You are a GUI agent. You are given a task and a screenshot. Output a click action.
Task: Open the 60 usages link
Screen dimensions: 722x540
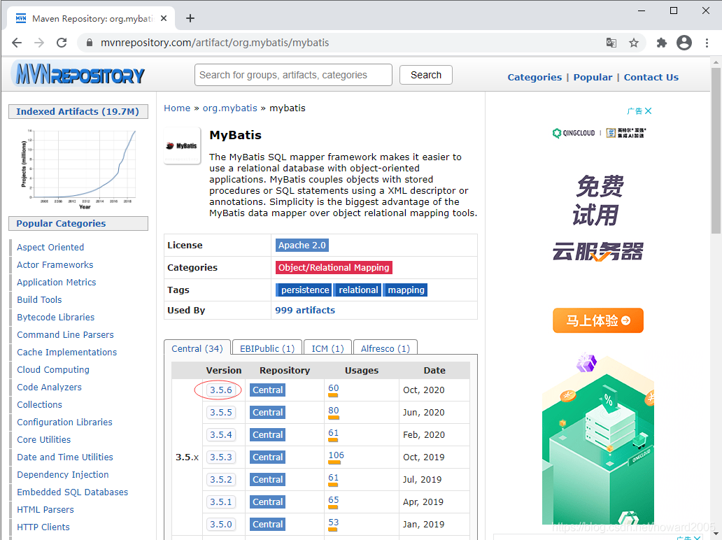[x=334, y=388]
